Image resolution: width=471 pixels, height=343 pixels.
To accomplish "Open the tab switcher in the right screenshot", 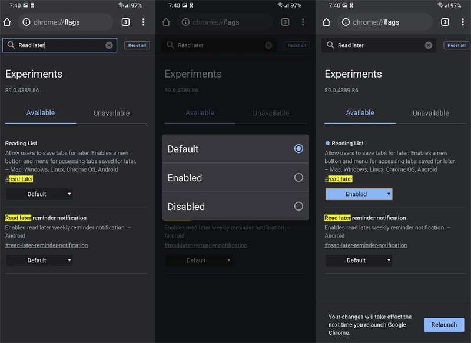I will [445, 22].
